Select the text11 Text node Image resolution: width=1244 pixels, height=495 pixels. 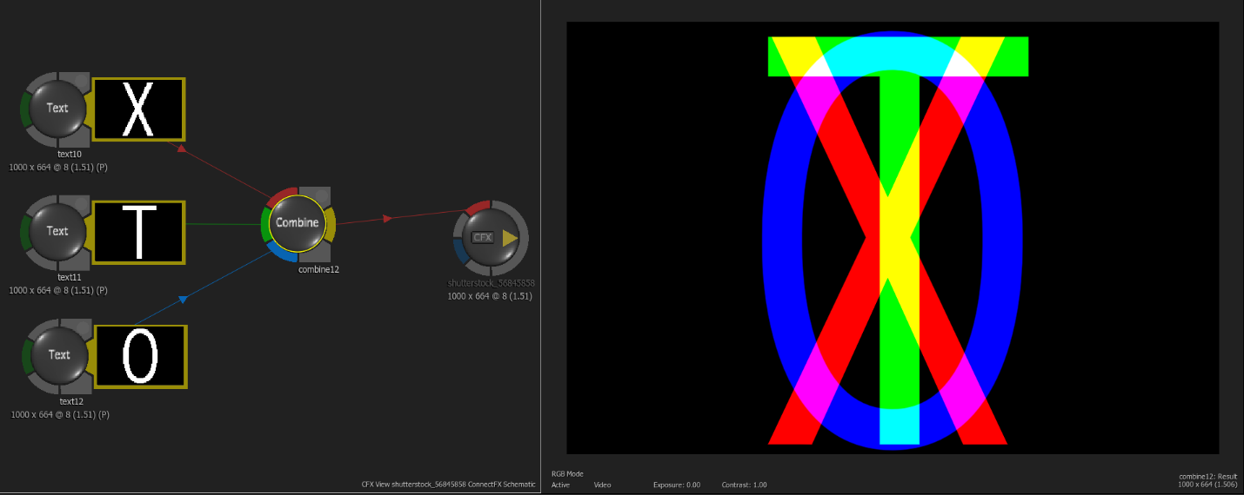[57, 231]
